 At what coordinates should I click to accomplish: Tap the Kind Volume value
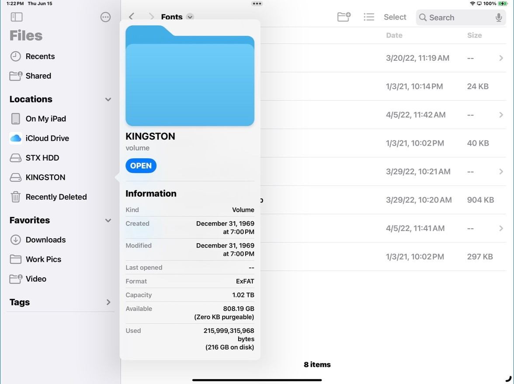243,209
